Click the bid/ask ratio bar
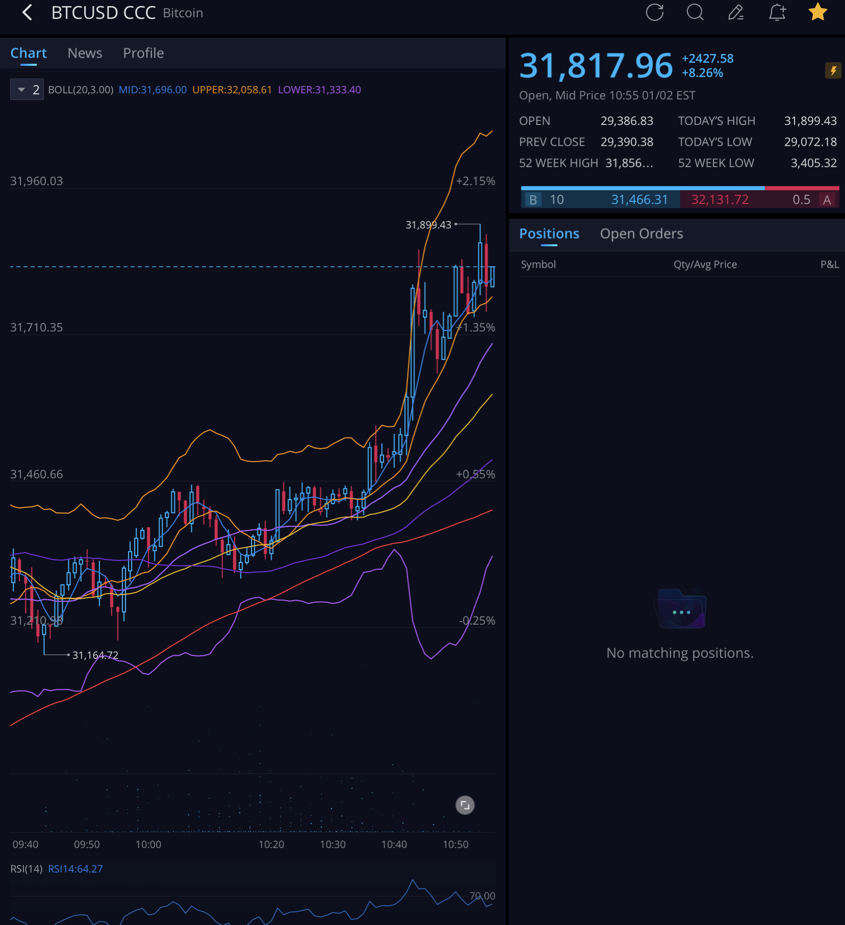Image resolution: width=845 pixels, height=925 pixels. 680,188
